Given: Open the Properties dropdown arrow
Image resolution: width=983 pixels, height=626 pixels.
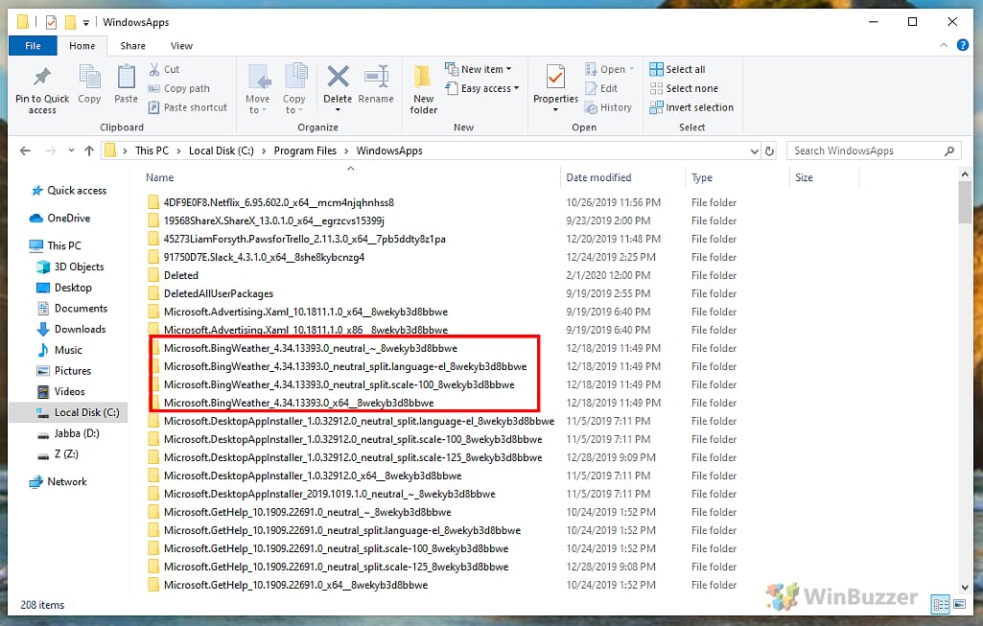Looking at the screenshot, I should pos(555,110).
